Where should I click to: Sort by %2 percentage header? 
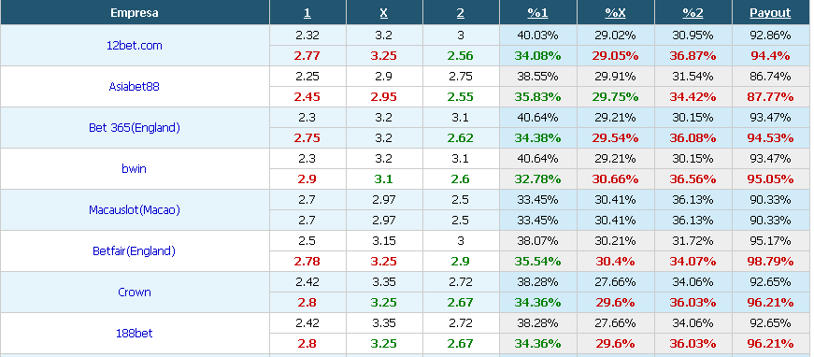pos(693,13)
